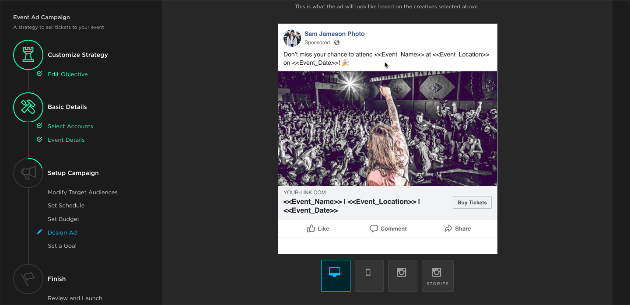Select the Instagram feed preview icon
The image size is (630, 305).
point(402,276)
